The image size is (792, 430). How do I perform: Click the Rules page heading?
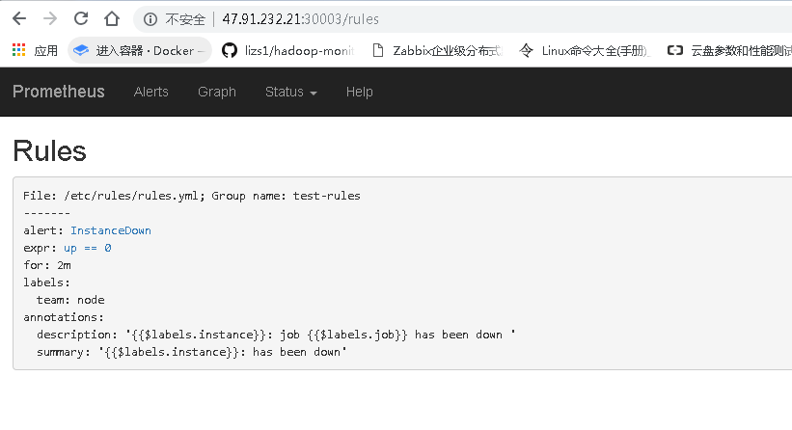50,150
